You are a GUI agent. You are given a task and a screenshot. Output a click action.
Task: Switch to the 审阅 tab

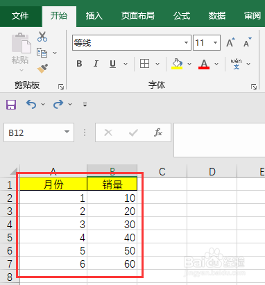coord(252,16)
